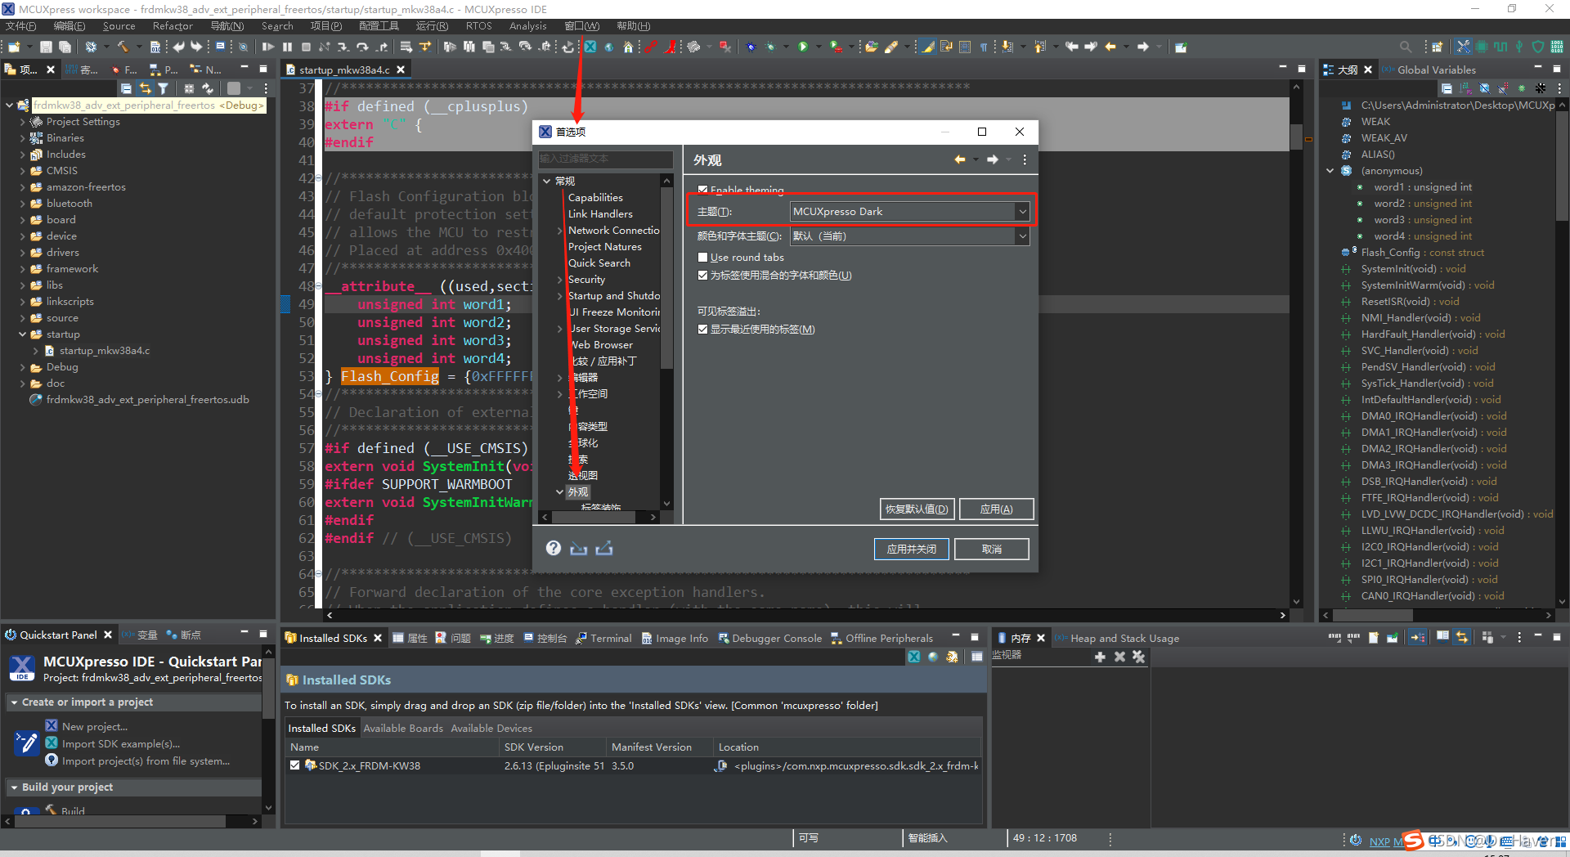1570x857 pixels.
Task: Click the sort icon in Outline view toolbar
Action: coord(1465,88)
